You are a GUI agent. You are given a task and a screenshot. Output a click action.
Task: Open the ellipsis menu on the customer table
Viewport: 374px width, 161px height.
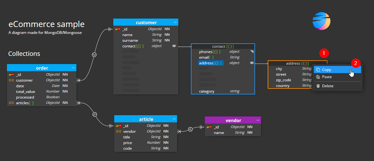(175, 22)
